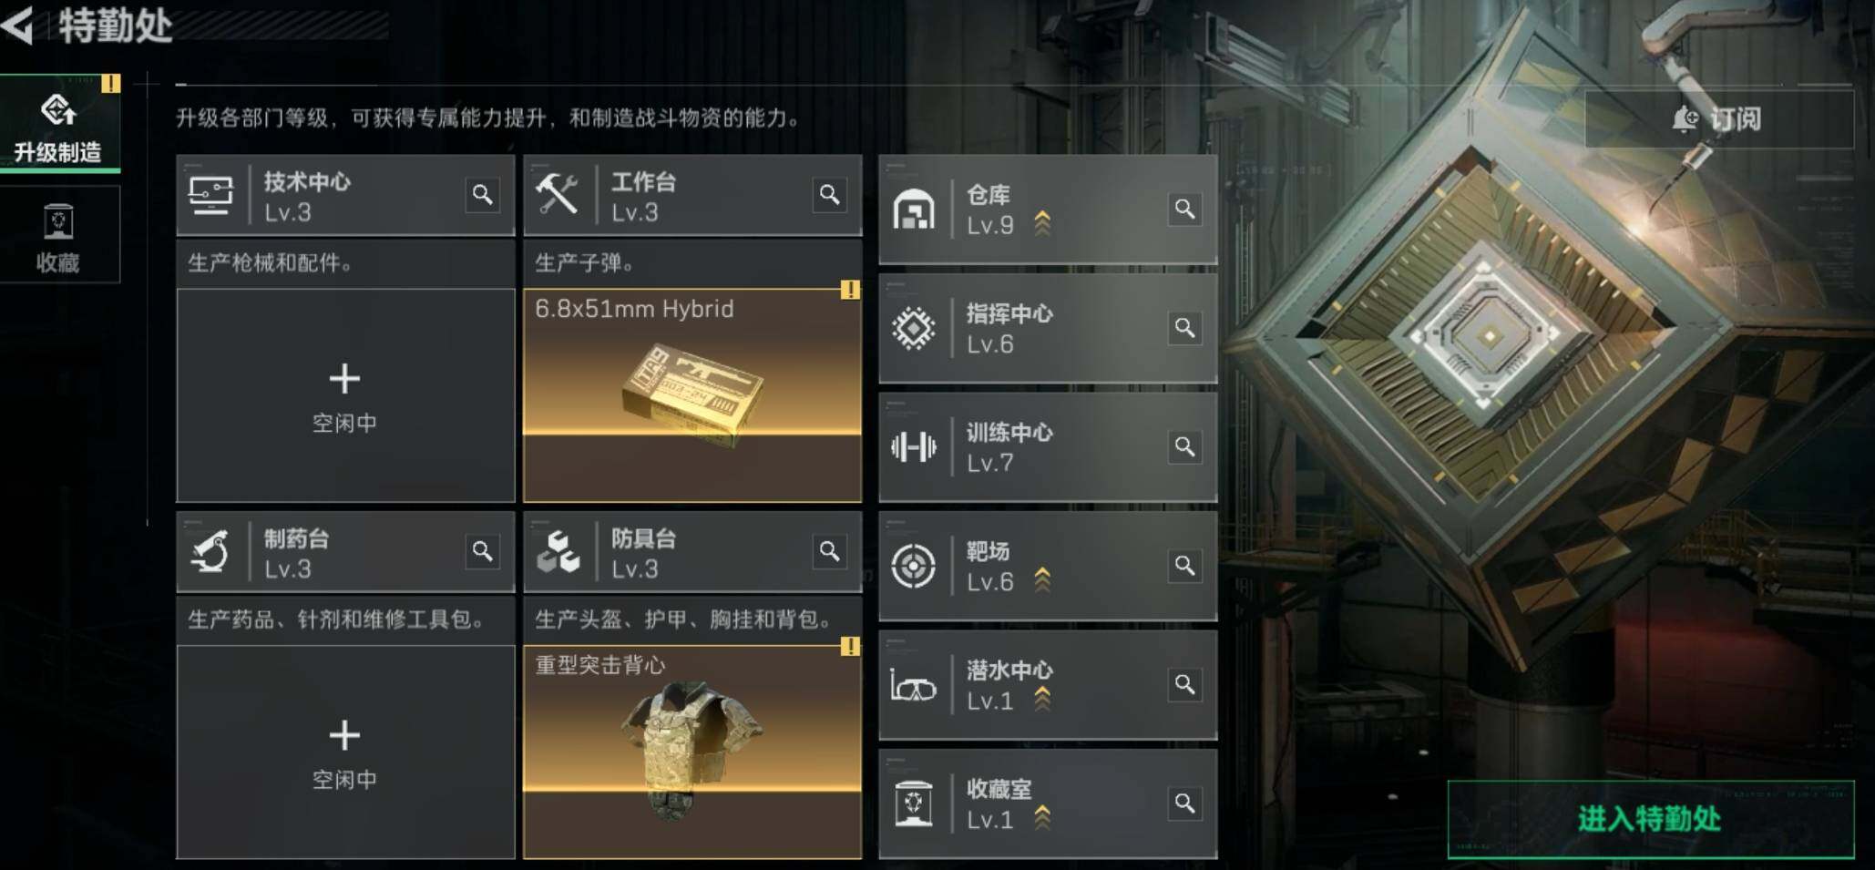
Task: Click the 训练中心 magnifier icon
Action: (1184, 446)
